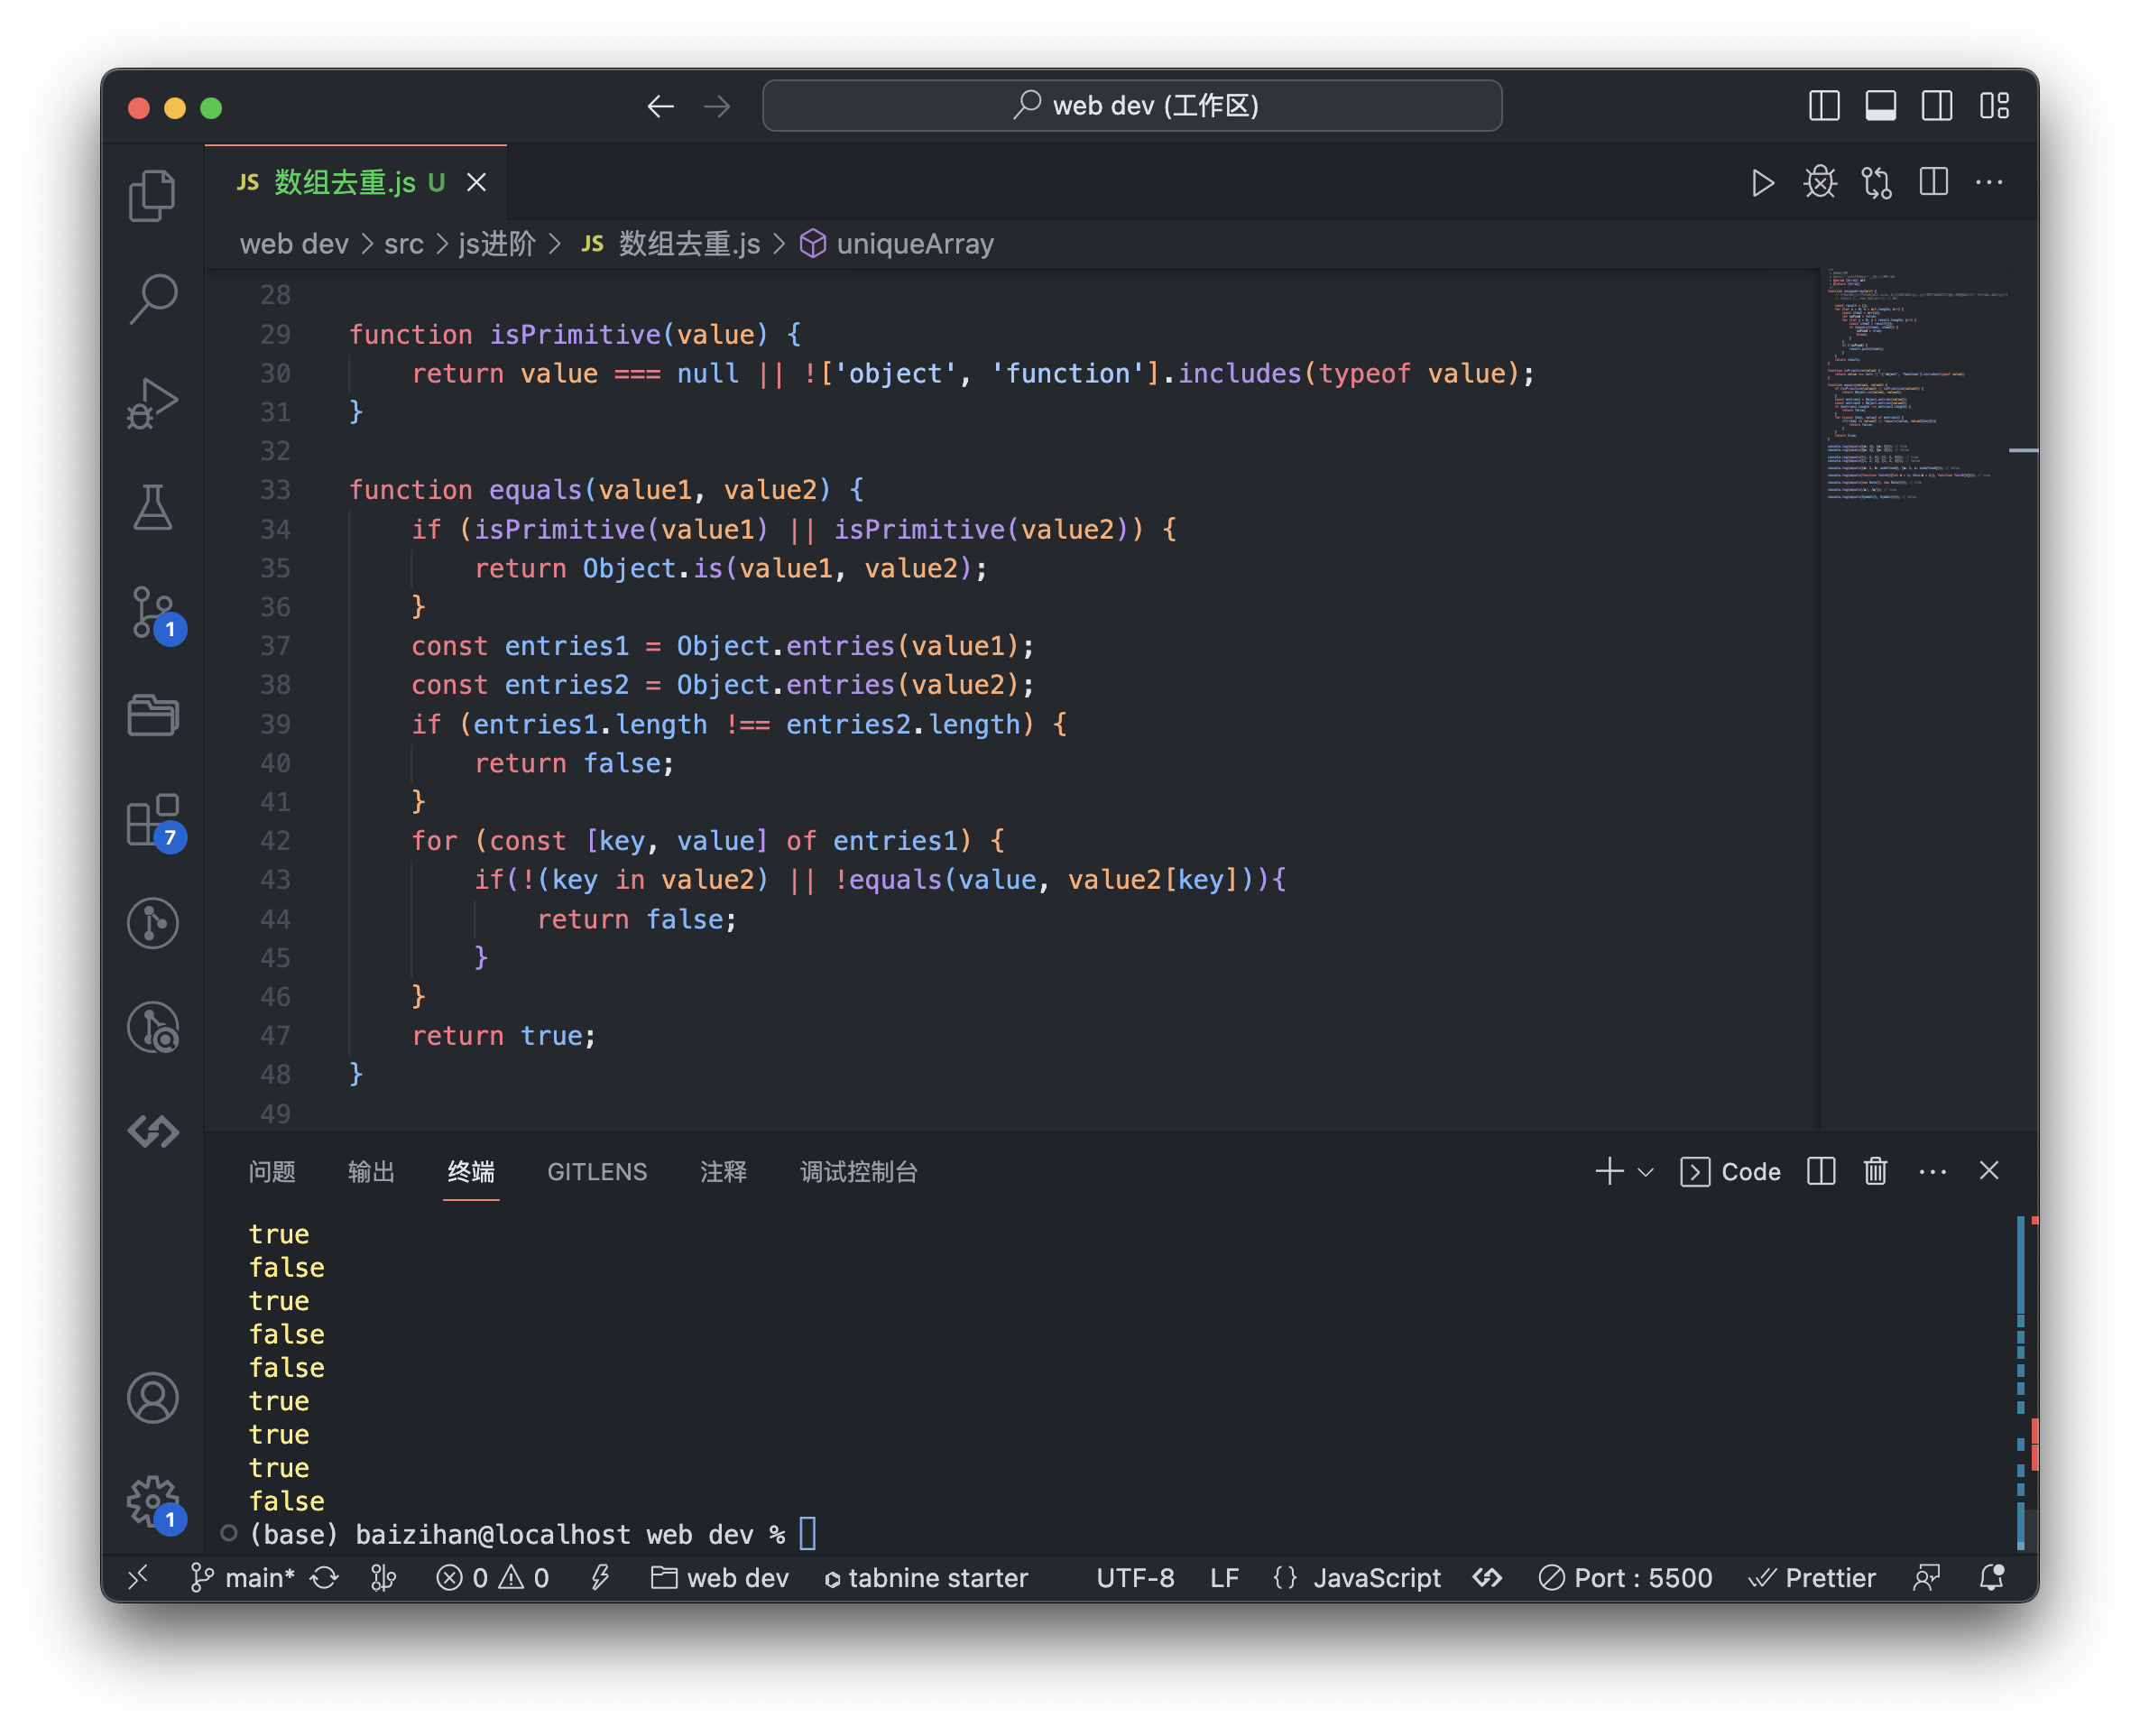This screenshot has height=1736, width=2140.
Task: Open the Extensions view
Action: coord(152,819)
